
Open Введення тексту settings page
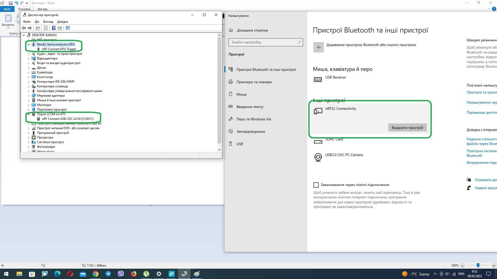[250, 107]
